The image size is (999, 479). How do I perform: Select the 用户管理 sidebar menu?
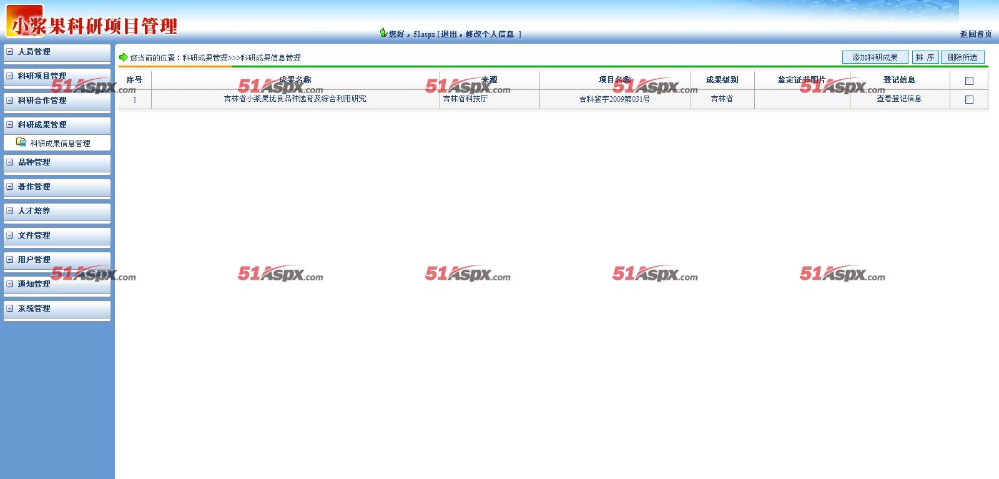57,260
